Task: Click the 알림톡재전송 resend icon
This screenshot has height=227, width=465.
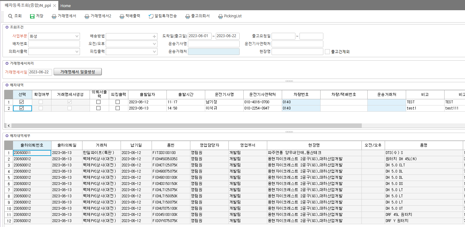Action: [151, 16]
